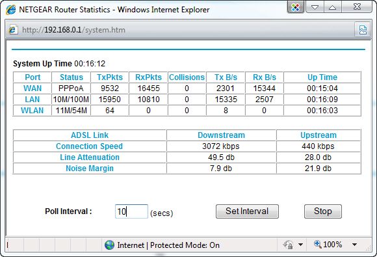Click the down-triangle window button
The height and width of the screenshot is (257, 377).
[315, 7]
